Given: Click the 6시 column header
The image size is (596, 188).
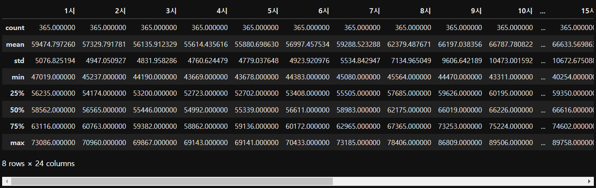Looking at the screenshot, I should [323, 12].
